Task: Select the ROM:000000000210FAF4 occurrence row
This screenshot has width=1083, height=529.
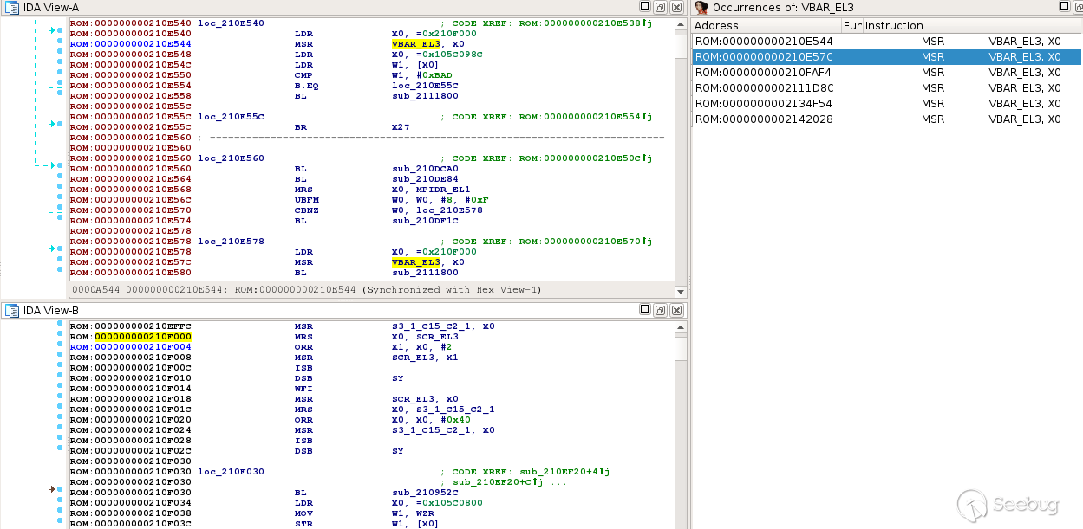Action: [x=764, y=73]
